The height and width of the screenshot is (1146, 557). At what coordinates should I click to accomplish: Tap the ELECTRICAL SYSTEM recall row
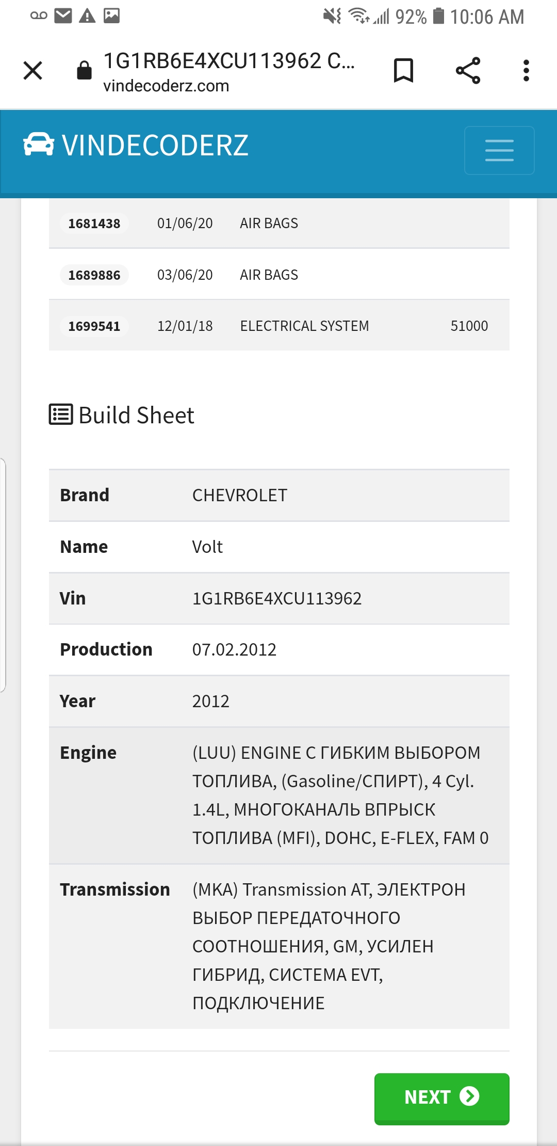(x=304, y=326)
